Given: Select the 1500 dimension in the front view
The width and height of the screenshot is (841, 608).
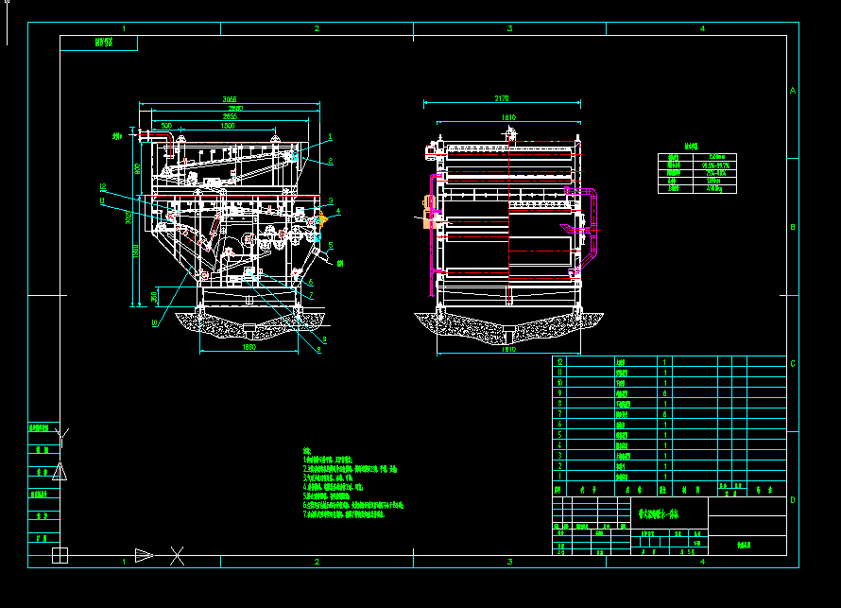Looking at the screenshot, I should click(228, 126).
